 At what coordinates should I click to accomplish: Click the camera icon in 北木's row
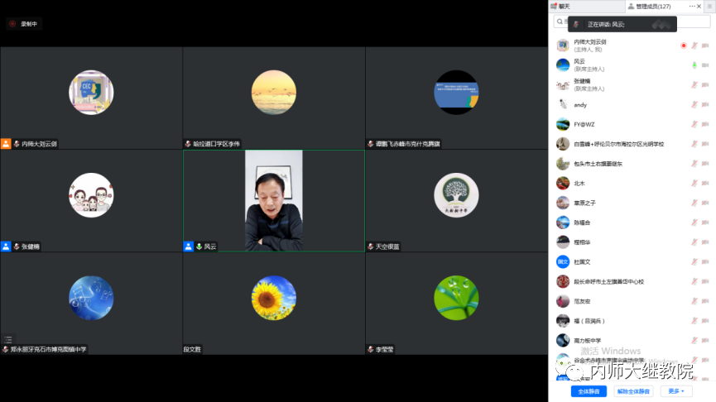705,184
